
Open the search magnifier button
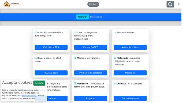pos(170,4)
